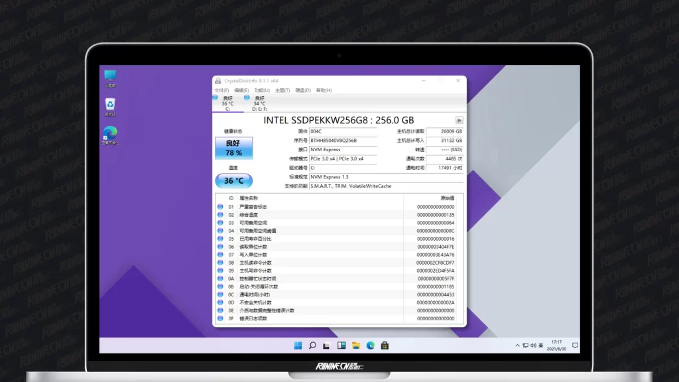Launch Microsoft Edge from the taskbar

click(371, 346)
